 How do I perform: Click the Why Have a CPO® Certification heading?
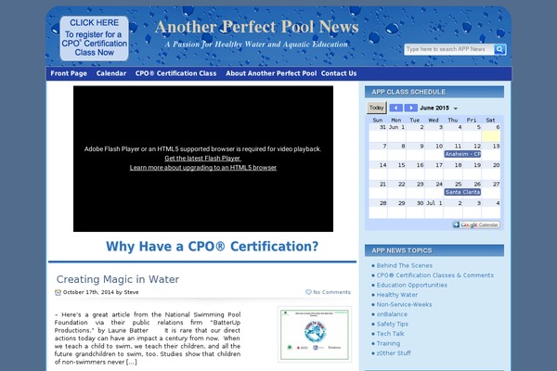212,247
